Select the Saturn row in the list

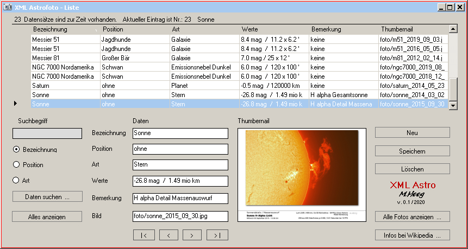[239, 86]
